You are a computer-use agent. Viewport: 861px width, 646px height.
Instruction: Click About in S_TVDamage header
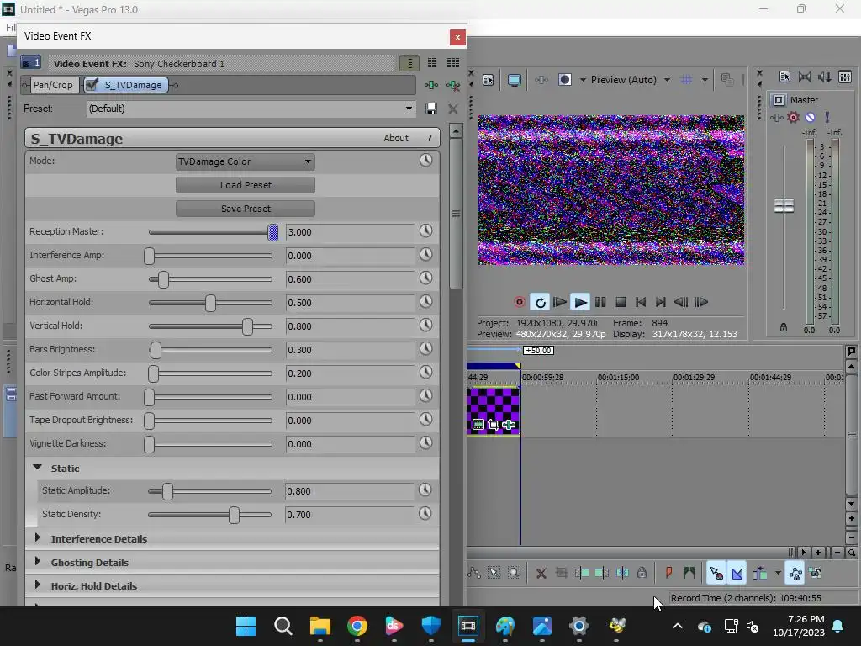396,139
